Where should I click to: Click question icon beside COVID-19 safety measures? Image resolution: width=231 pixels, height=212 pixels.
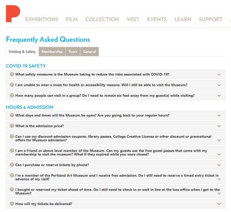point(12,74)
